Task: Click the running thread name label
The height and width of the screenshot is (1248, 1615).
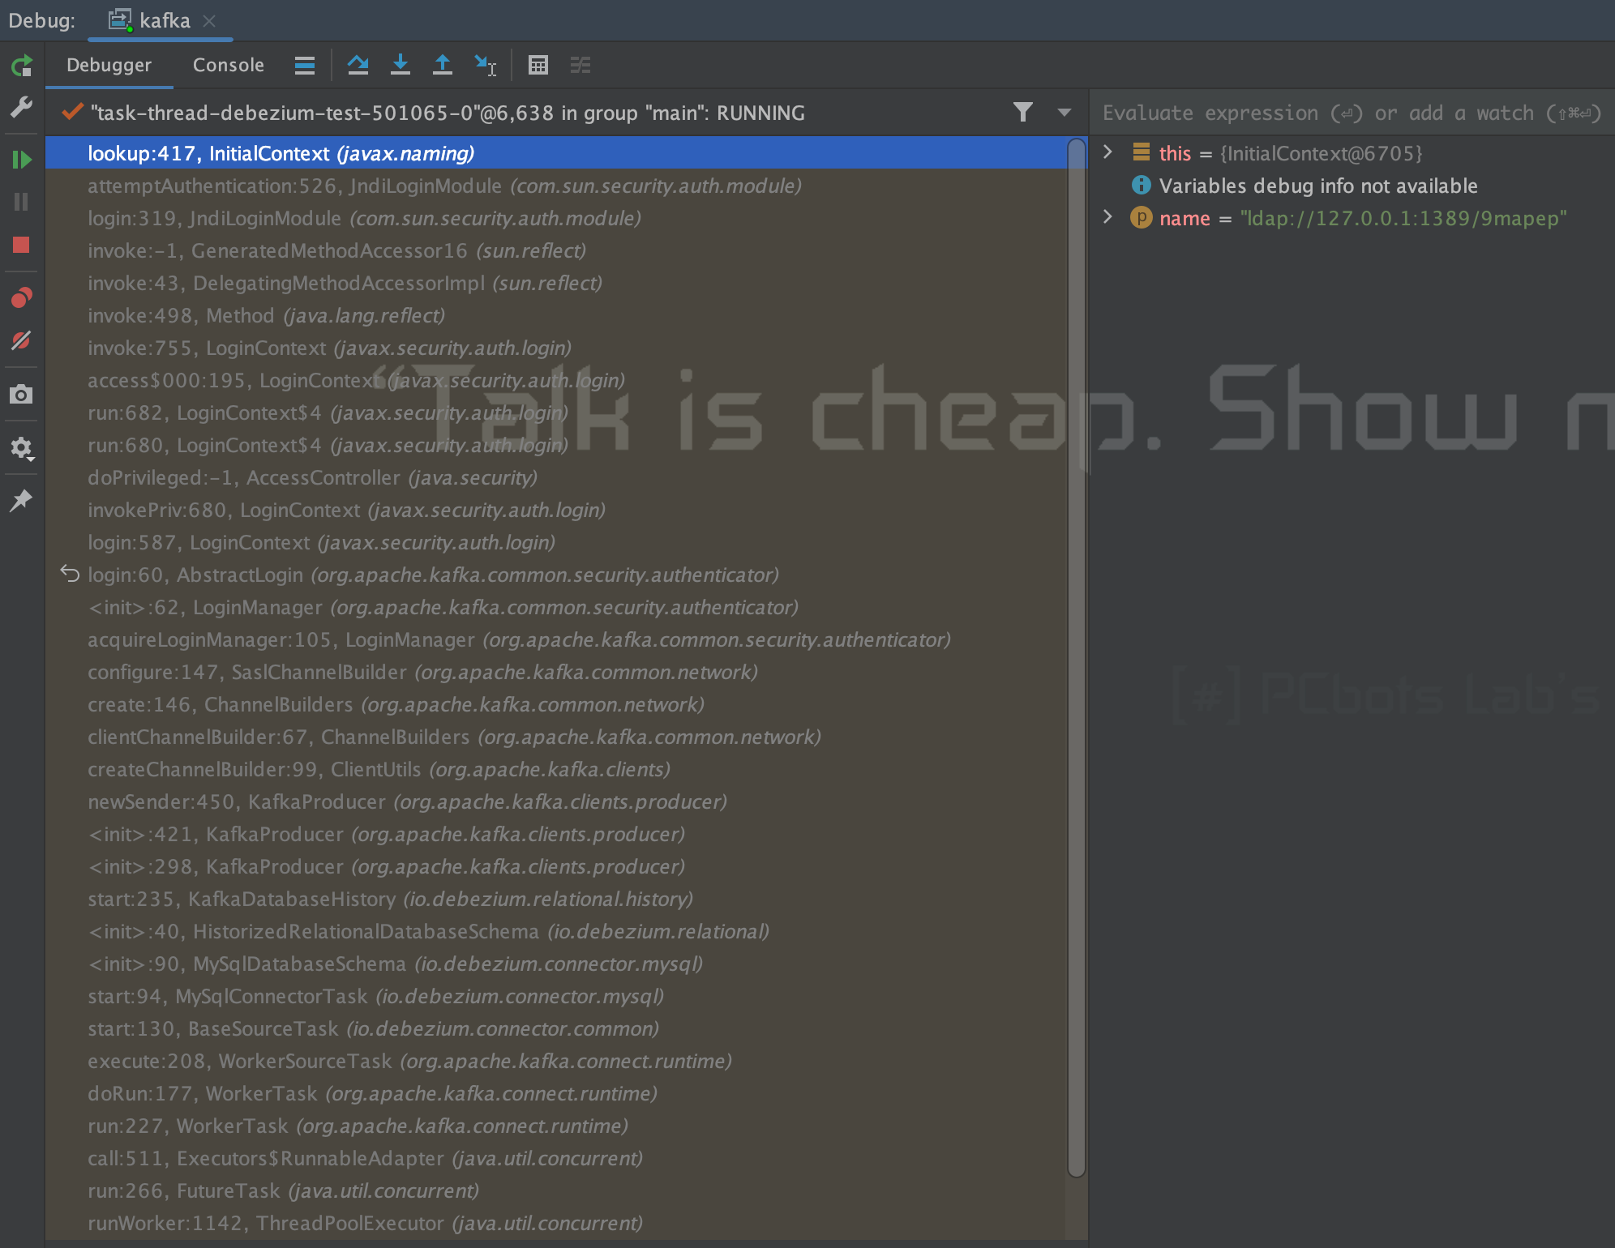Action: 448,113
